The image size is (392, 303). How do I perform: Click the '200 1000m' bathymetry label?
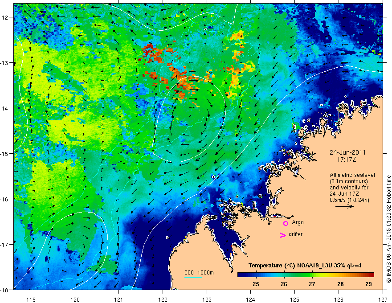[x=199, y=273]
